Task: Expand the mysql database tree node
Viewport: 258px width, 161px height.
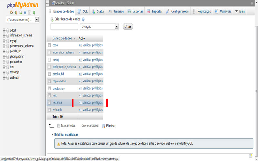Action: 4,41
